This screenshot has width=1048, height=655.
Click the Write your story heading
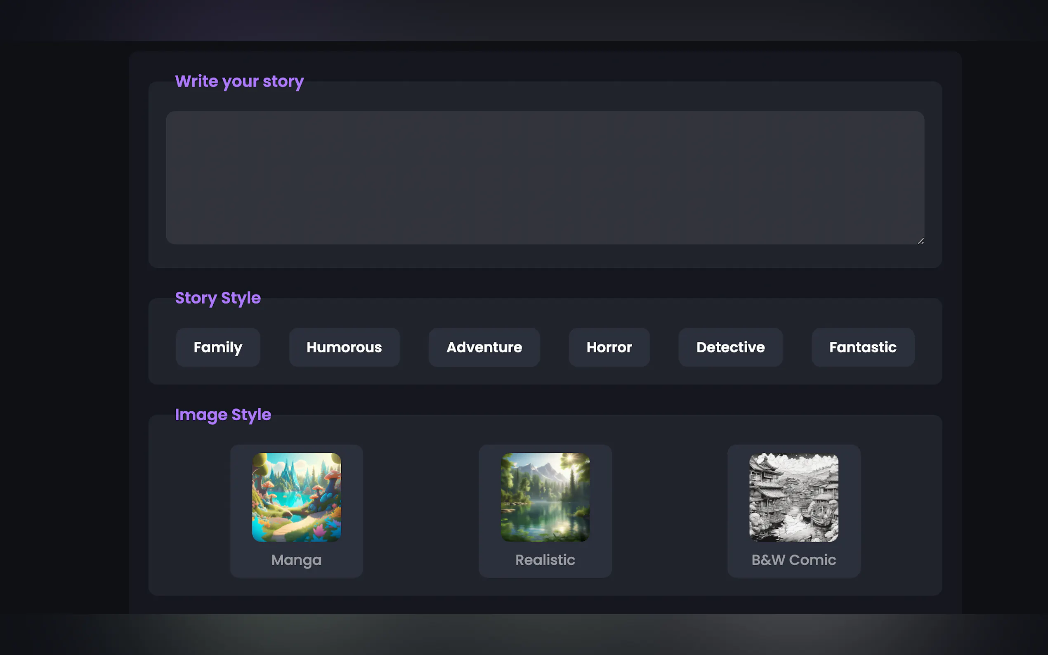point(239,81)
